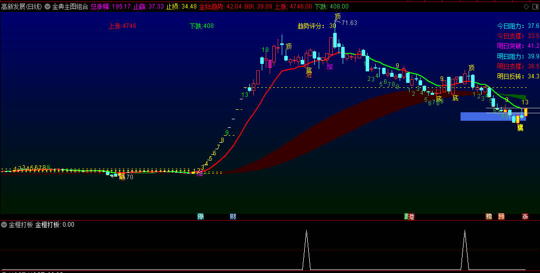This screenshot has height=273, width=540.
Task: Click the 金钻趋势: 42.04 readout
Action: [220, 6]
